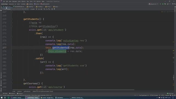
Task: Click 'api/student' url string
Action: (x=56, y=30)
